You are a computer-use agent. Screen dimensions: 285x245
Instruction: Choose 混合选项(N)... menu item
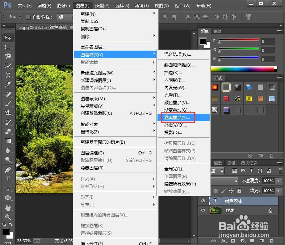(184, 55)
